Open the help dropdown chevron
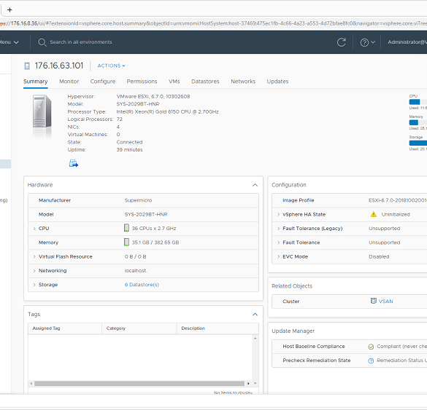This screenshot has width=427, height=410. coord(373,42)
